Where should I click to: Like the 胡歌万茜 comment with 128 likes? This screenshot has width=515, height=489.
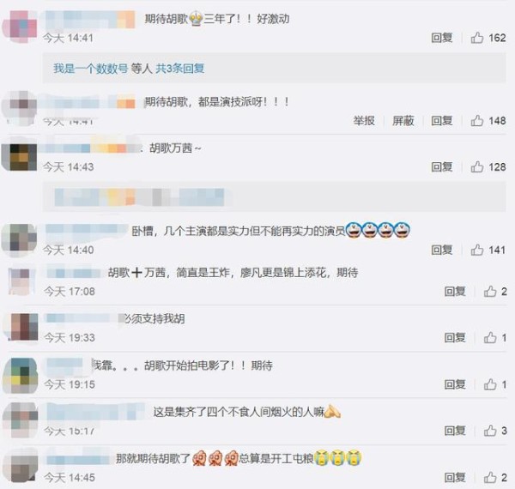pyautogui.click(x=477, y=166)
